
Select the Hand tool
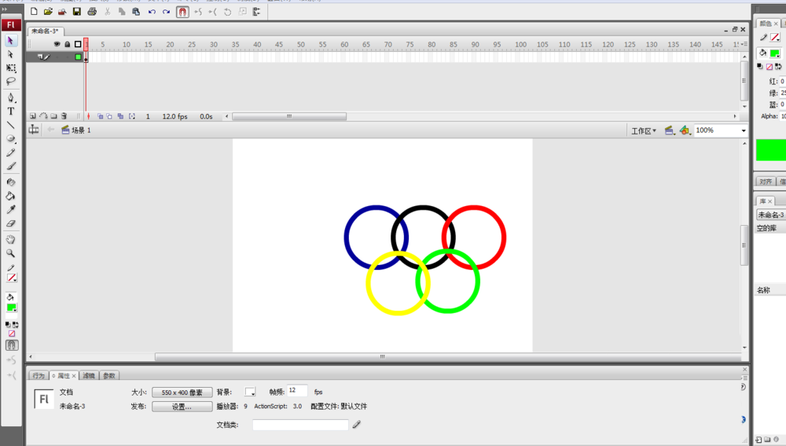click(x=10, y=239)
